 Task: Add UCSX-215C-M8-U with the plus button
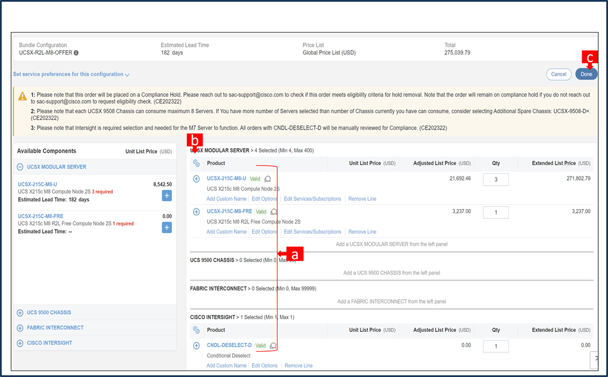click(166, 196)
